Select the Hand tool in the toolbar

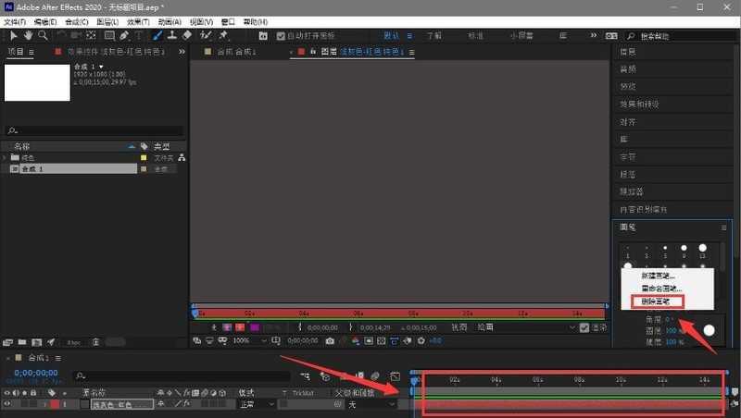pyautogui.click(x=29, y=35)
